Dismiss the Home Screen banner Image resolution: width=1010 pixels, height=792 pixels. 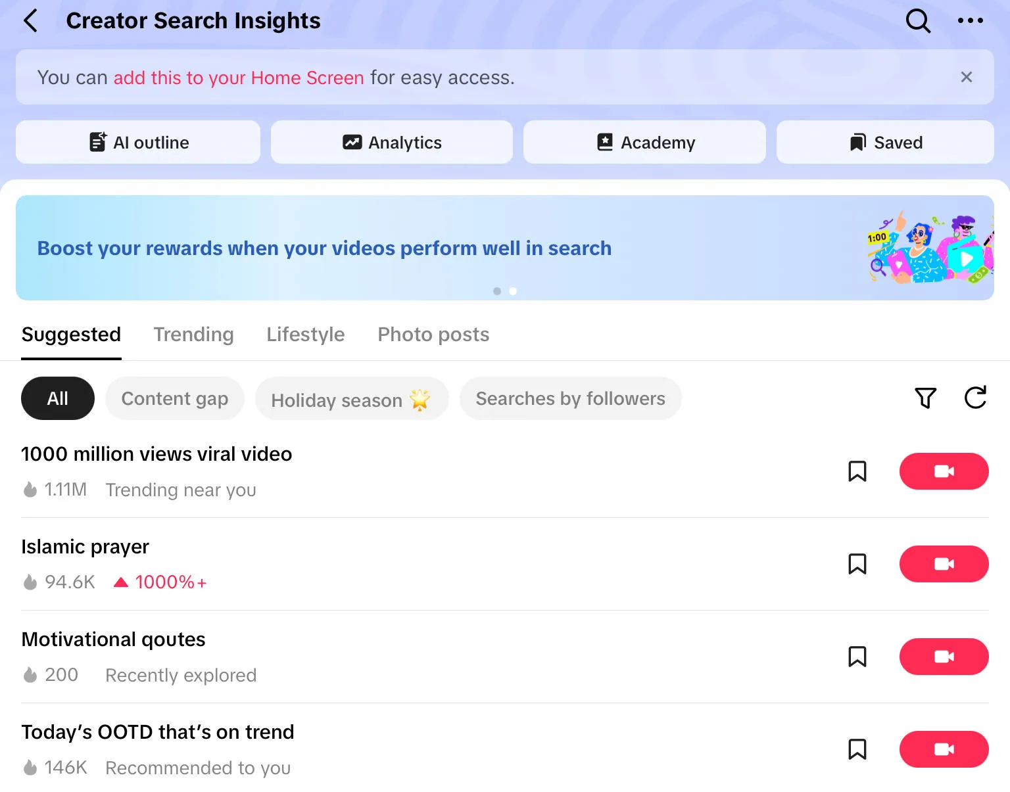(x=966, y=78)
